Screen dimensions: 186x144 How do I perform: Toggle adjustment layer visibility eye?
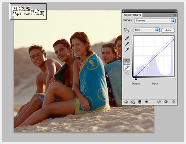click(x=147, y=102)
